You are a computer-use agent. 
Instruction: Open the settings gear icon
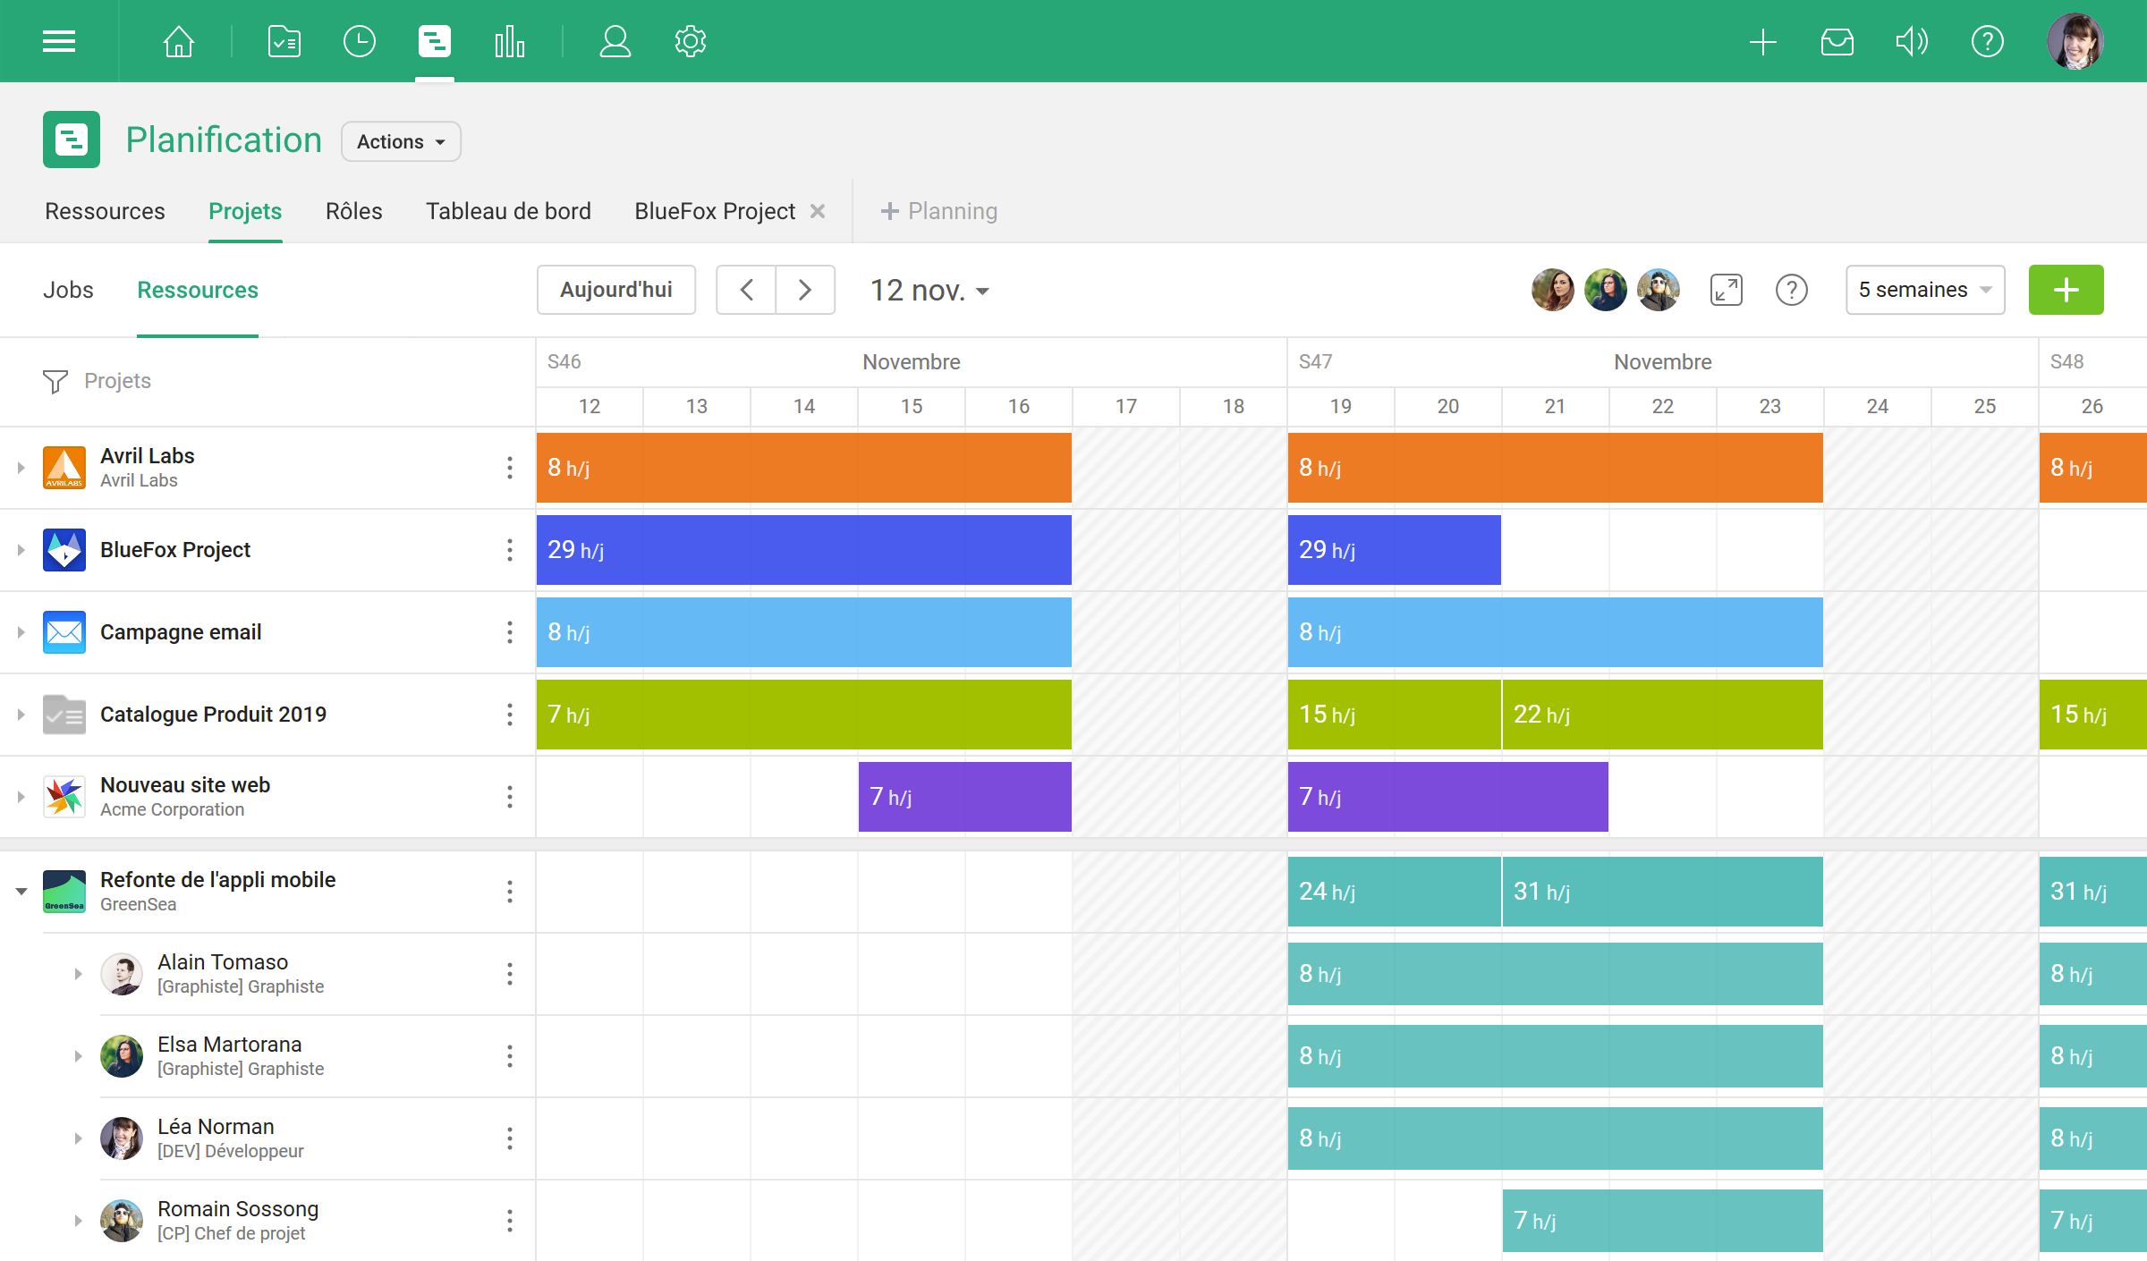(691, 41)
